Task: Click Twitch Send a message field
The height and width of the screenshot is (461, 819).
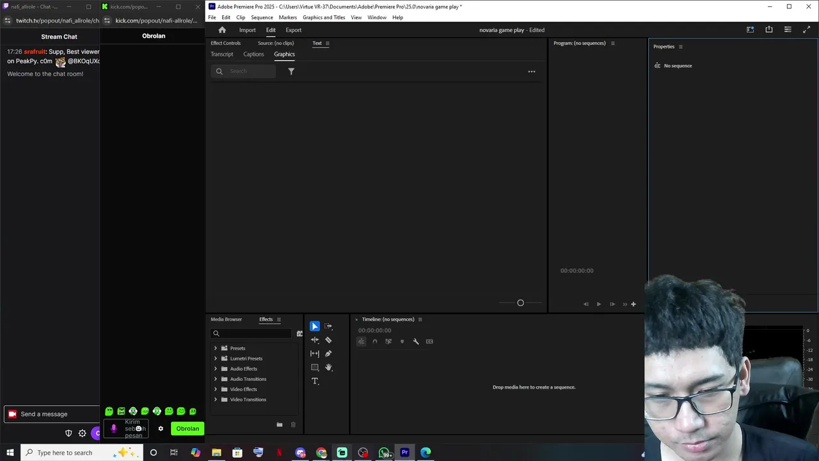Action: pyautogui.click(x=52, y=414)
